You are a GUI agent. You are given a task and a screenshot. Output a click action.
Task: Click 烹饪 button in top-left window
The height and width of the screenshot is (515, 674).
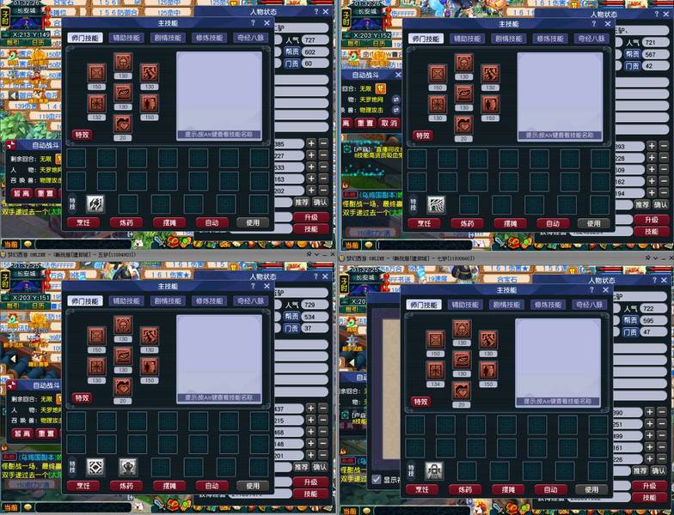[x=83, y=223]
